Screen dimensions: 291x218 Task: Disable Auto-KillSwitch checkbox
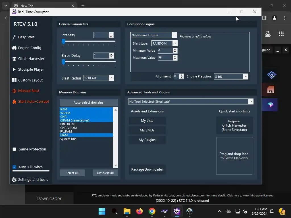(x=14, y=167)
